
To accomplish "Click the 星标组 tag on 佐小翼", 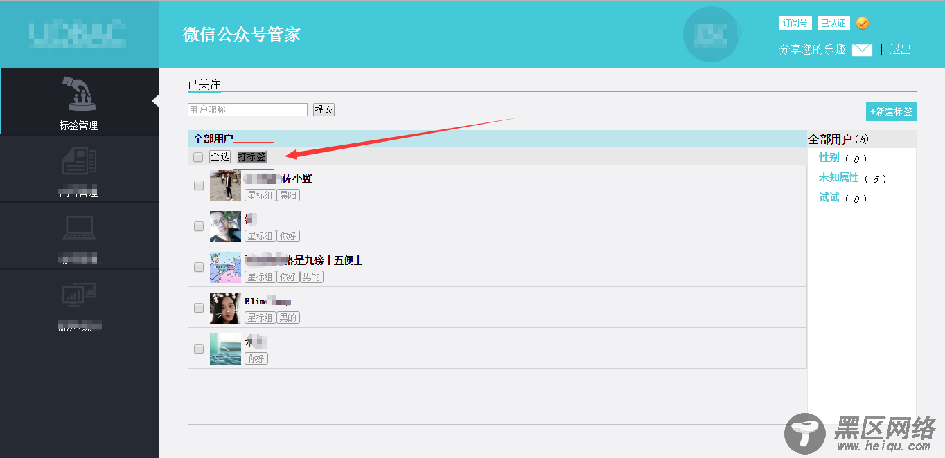I will pos(260,196).
